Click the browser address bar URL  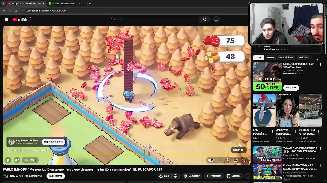click(x=46, y=11)
